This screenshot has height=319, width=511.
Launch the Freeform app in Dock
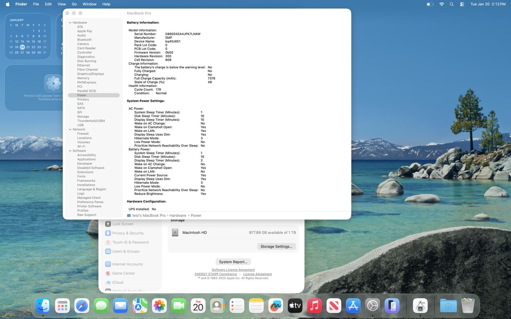click(276, 306)
